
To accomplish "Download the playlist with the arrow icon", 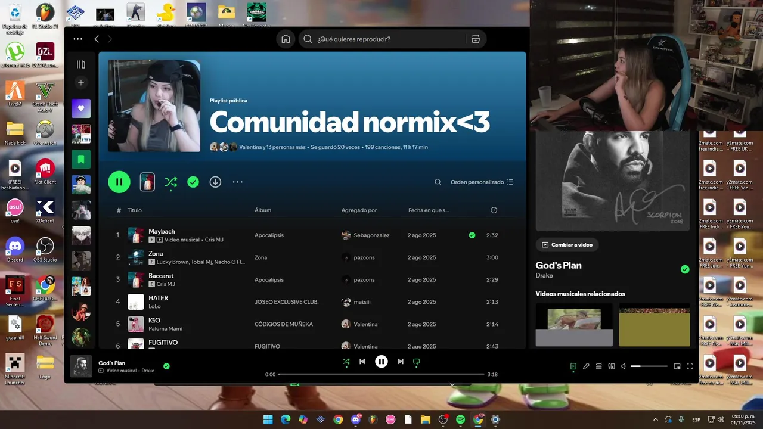I will (215, 182).
